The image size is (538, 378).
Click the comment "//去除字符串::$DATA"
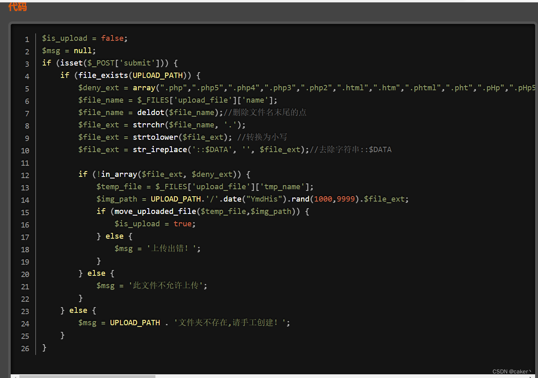click(x=350, y=150)
